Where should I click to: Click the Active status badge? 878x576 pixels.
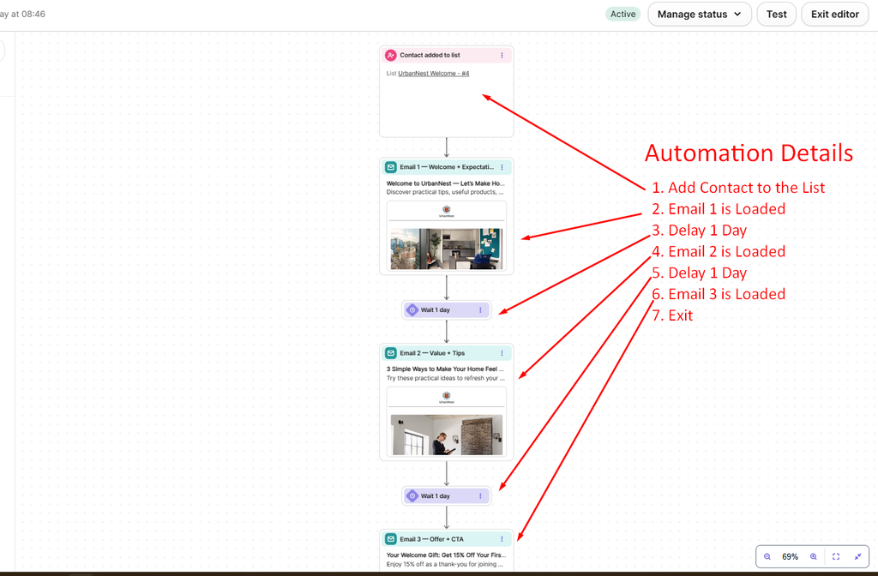pyautogui.click(x=622, y=14)
